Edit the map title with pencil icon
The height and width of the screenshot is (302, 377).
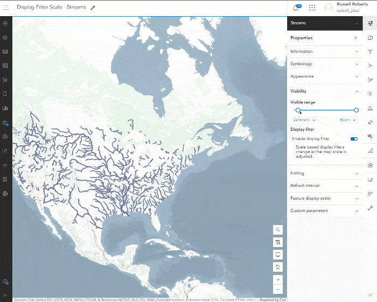tap(93, 8)
